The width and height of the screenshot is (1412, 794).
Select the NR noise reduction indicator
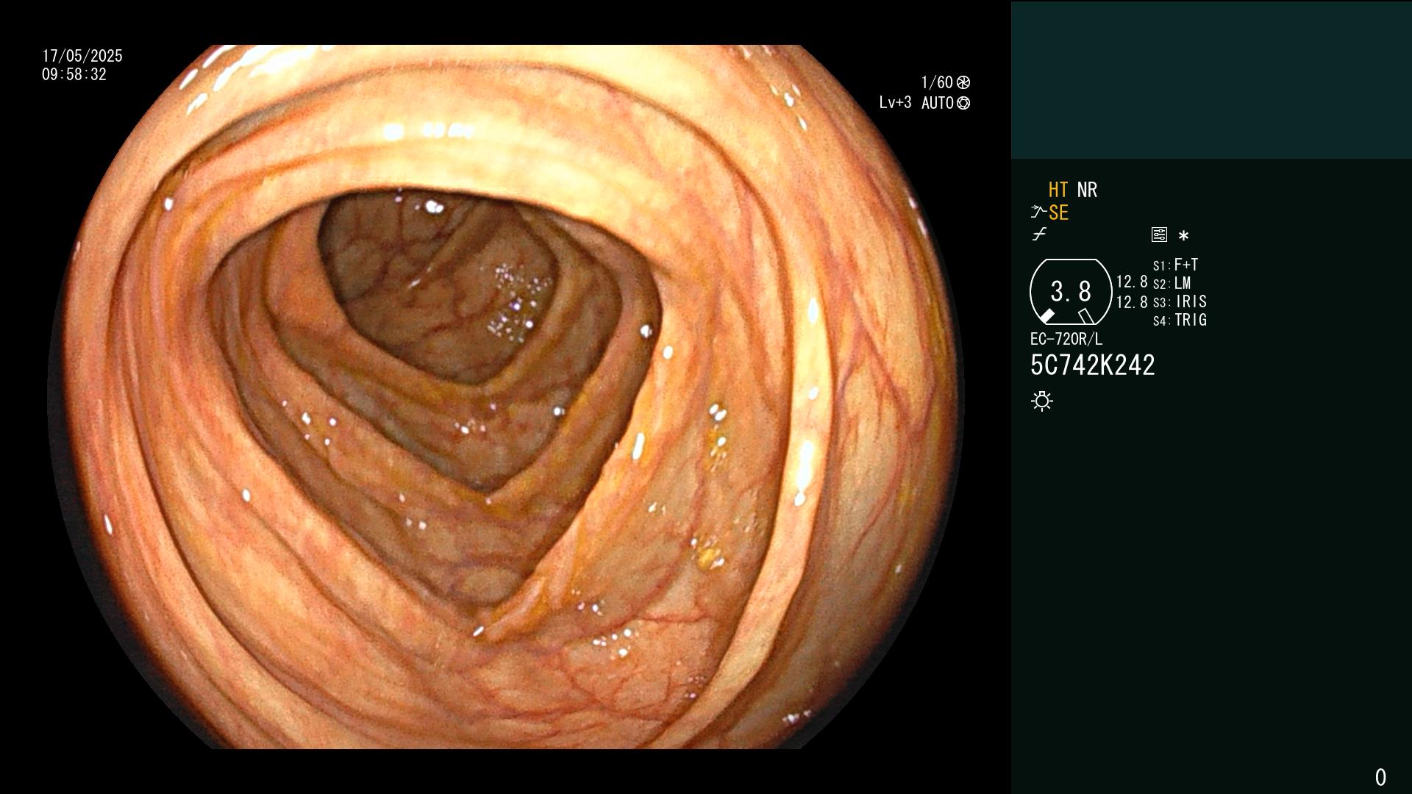pos(1087,190)
